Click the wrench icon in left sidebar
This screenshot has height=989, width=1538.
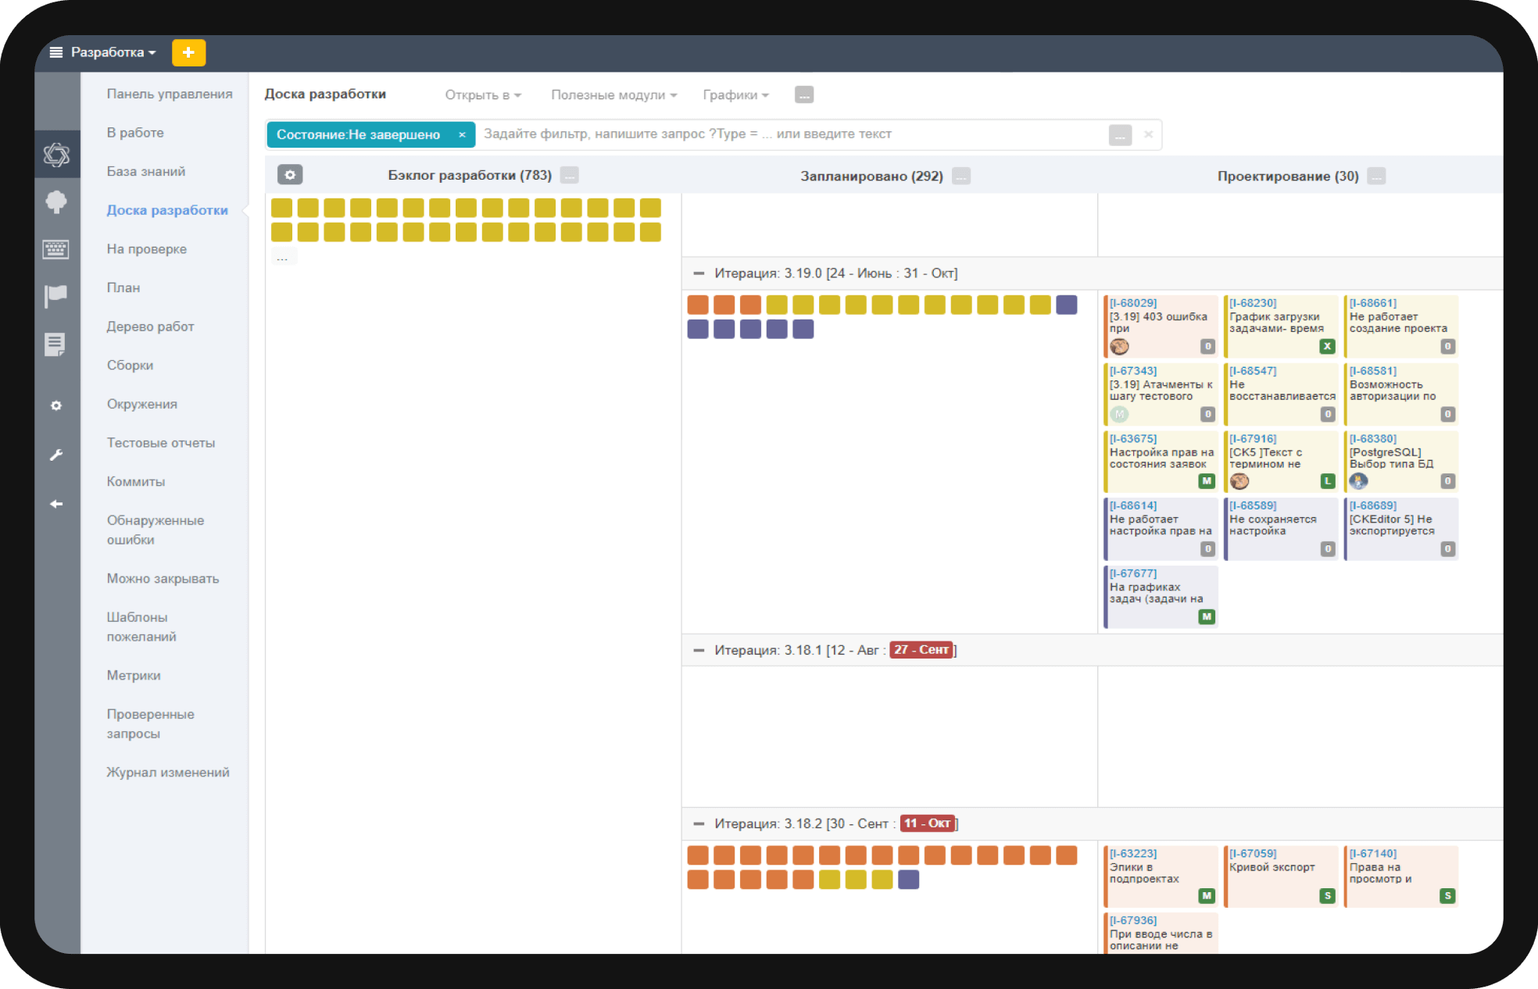pos(56,455)
